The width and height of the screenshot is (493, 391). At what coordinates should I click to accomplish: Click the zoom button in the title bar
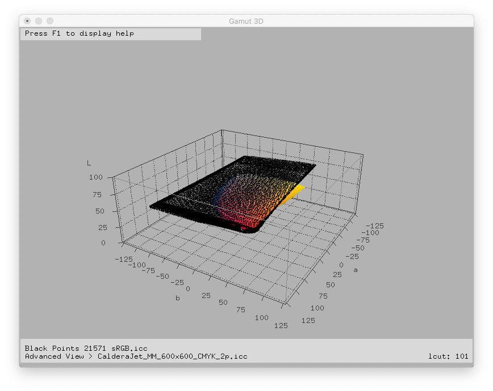[x=50, y=21]
